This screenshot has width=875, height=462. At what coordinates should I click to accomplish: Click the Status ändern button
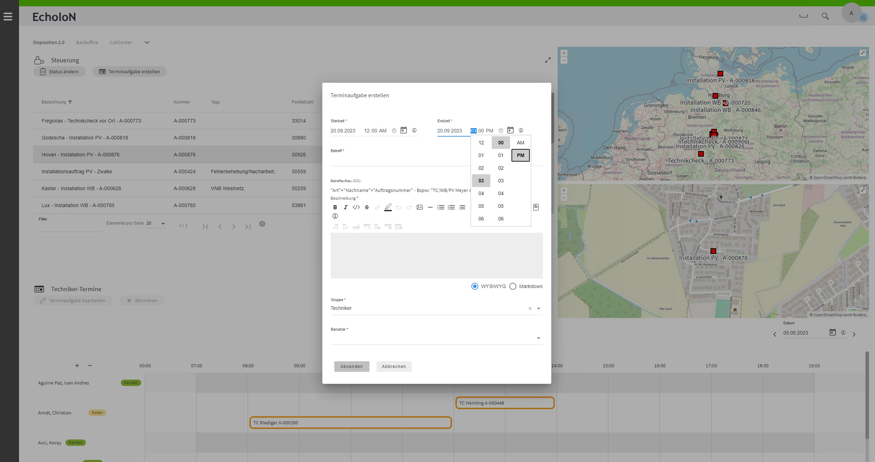(x=60, y=72)
